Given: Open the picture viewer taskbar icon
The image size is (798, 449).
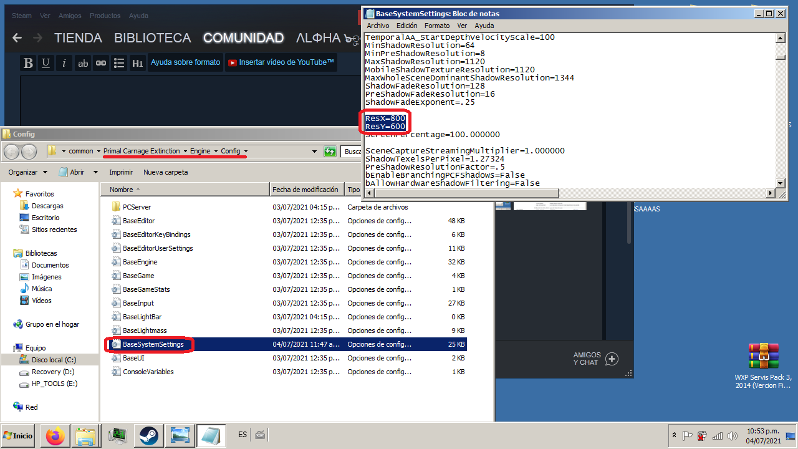Looking at the screenshot, I should pos(180,435).
